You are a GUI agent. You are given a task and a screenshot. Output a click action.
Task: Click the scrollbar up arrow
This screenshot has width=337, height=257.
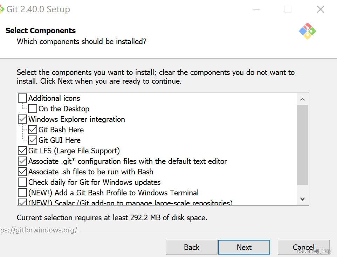click(302, 98)
